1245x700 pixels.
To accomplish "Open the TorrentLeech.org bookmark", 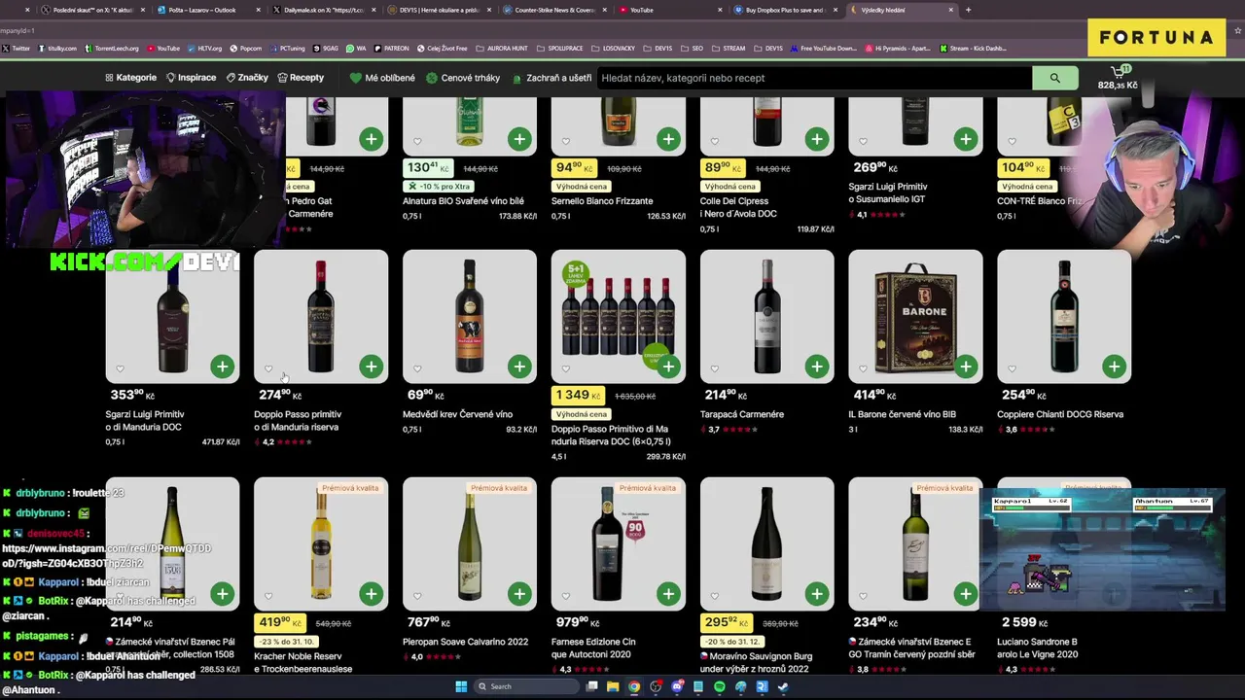I will point(112,48).
